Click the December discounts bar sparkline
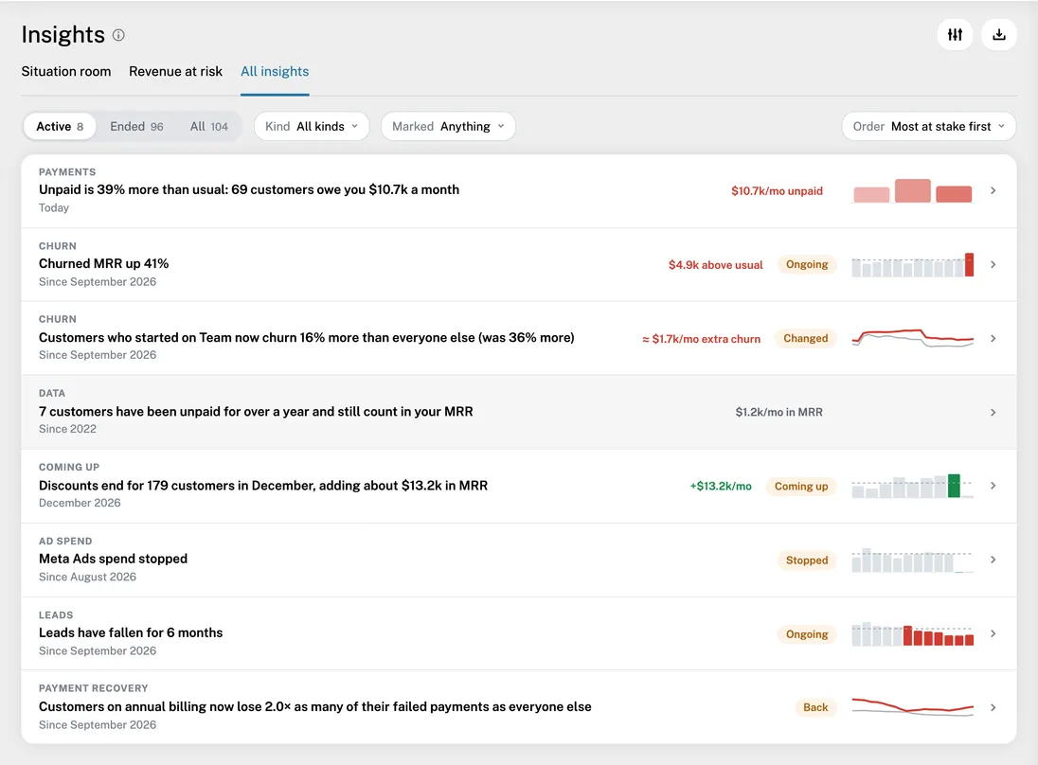Screen dimensions: 1038x765 click(912, 486)
